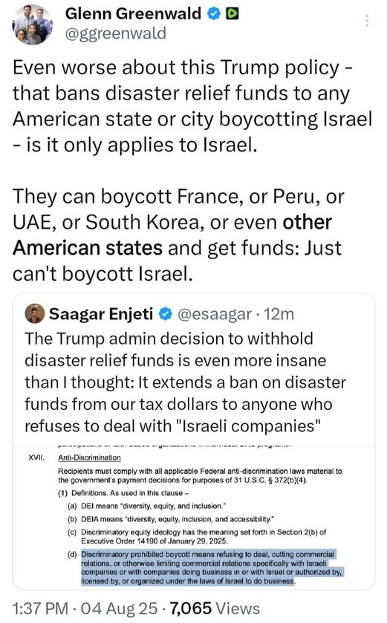
Task: Open the three-dot more options menu
Action: coord(367,20)
